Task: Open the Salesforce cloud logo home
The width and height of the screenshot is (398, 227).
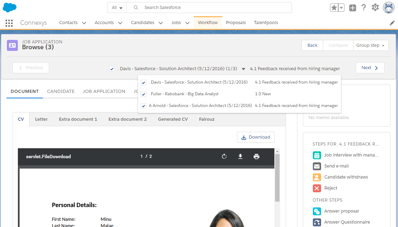Action: click(x=10, y=7)
